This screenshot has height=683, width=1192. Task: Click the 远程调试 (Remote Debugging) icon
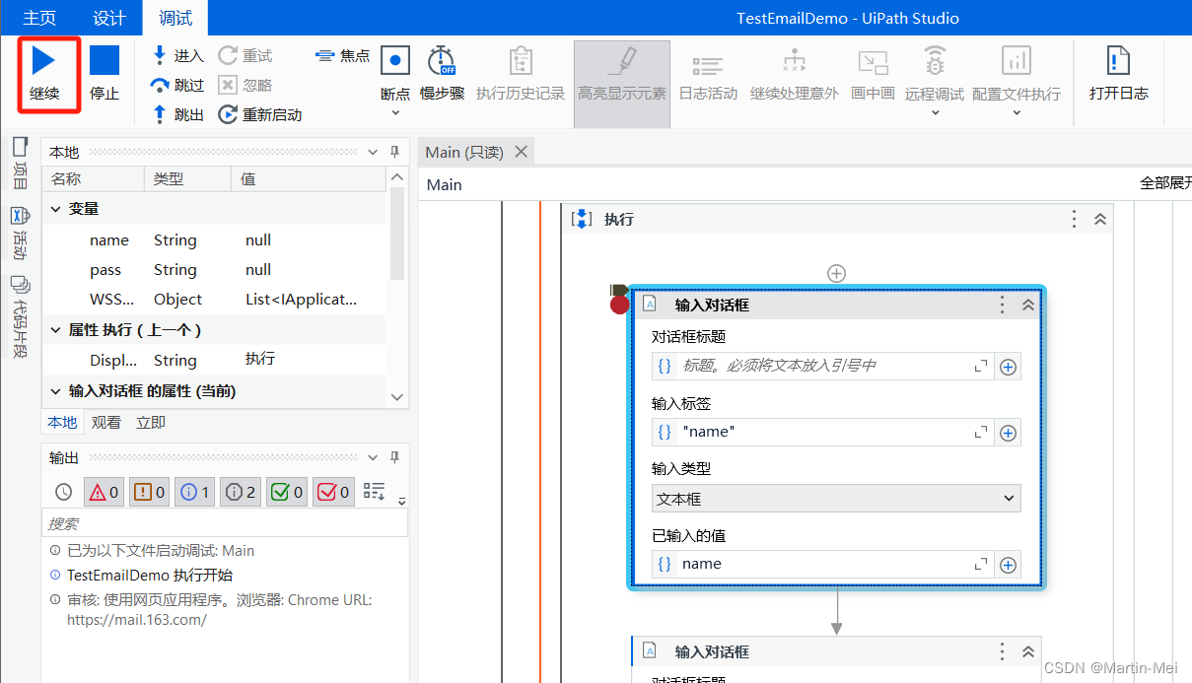(x=935, y=61)
